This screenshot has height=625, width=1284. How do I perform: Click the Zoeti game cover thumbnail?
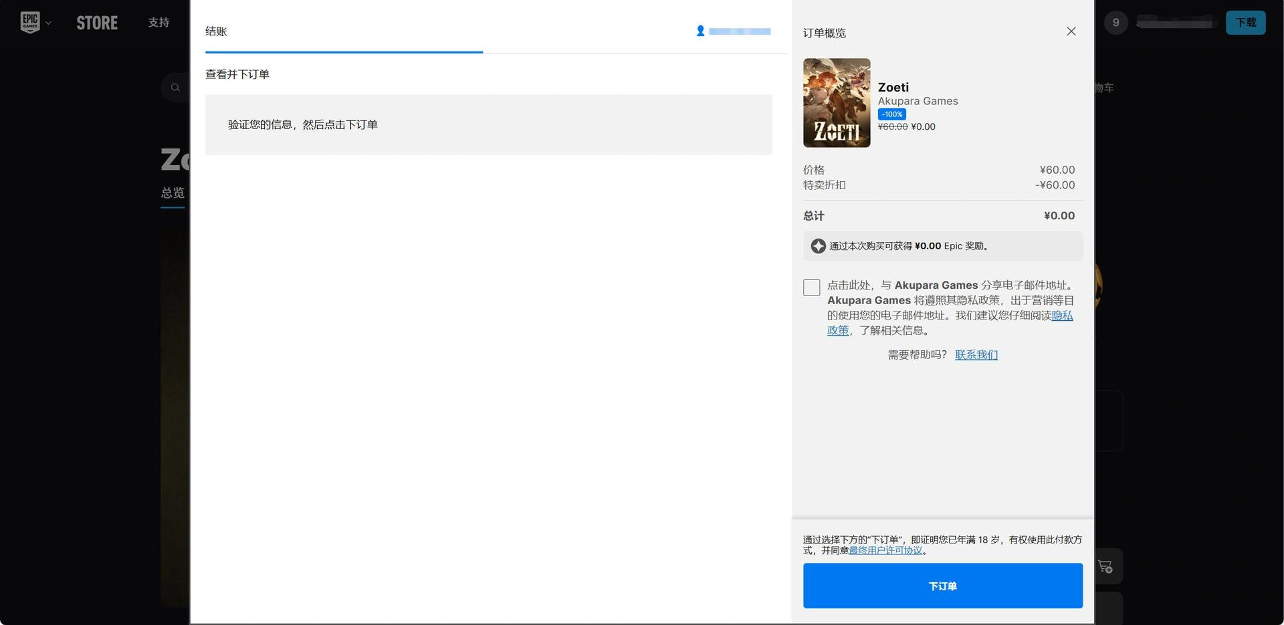pos(836,103)
